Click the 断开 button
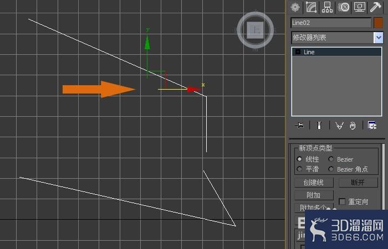Screen dimensions: 388x249 tap(358, 183)
